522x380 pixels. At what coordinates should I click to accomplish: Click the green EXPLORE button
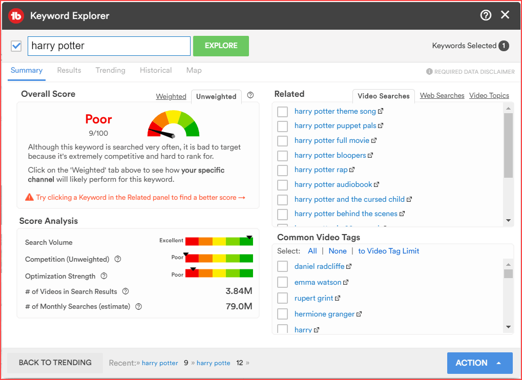click(x=221, y=46)
